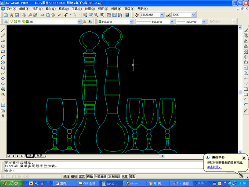Select the Line tool in draw toolbar
The height and width of the screenshot is (187, 249).
click(x=3, y=30)
